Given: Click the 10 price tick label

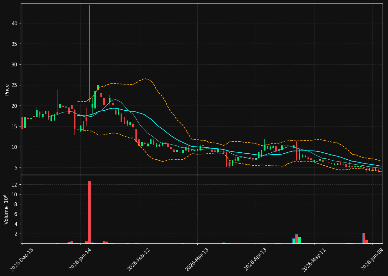Looking at the screenshot, I should [x=15, y=147].
